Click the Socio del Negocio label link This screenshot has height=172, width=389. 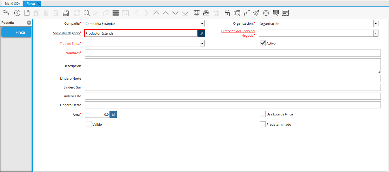click(66, 33)
